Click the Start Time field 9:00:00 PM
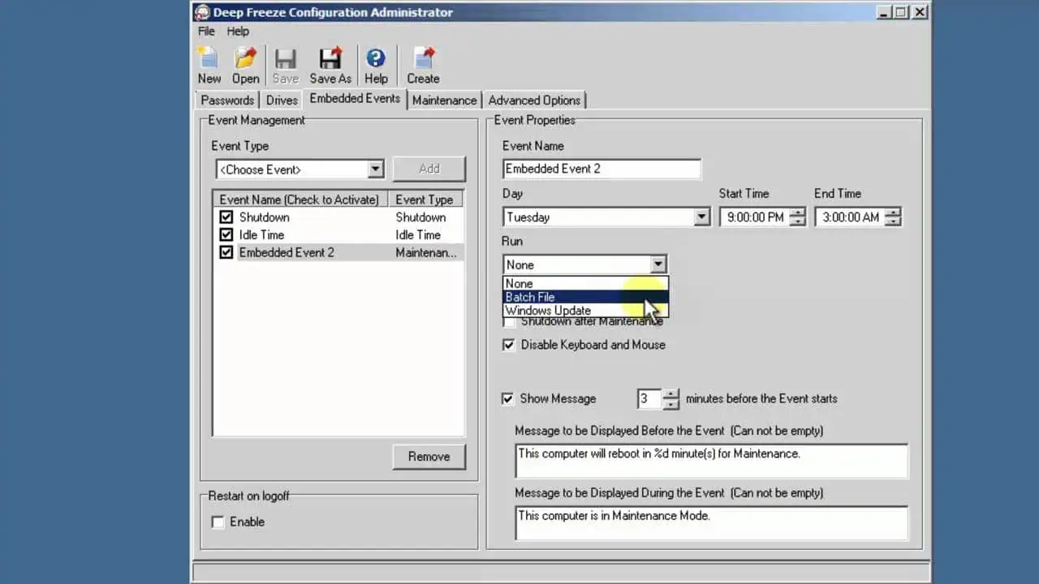This screenshot has height=584, width=1039. point(754,217)
